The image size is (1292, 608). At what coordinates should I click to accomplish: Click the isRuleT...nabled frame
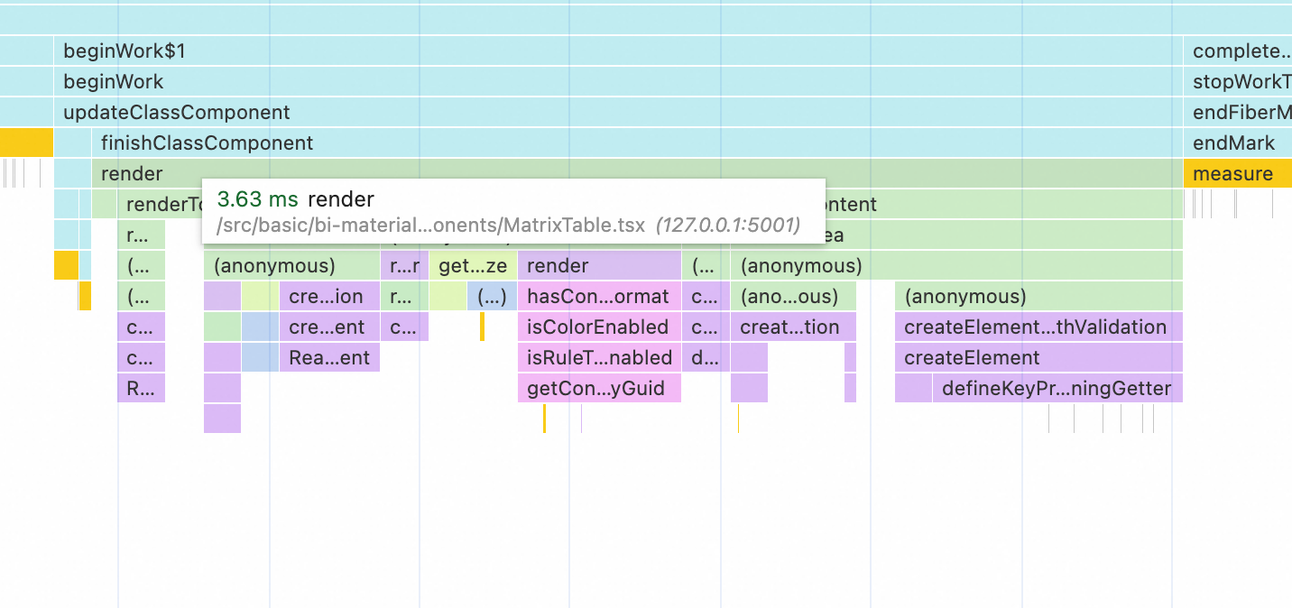coord(599,358)
